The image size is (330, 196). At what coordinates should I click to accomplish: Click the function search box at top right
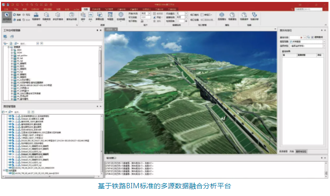tap(308, 9)
